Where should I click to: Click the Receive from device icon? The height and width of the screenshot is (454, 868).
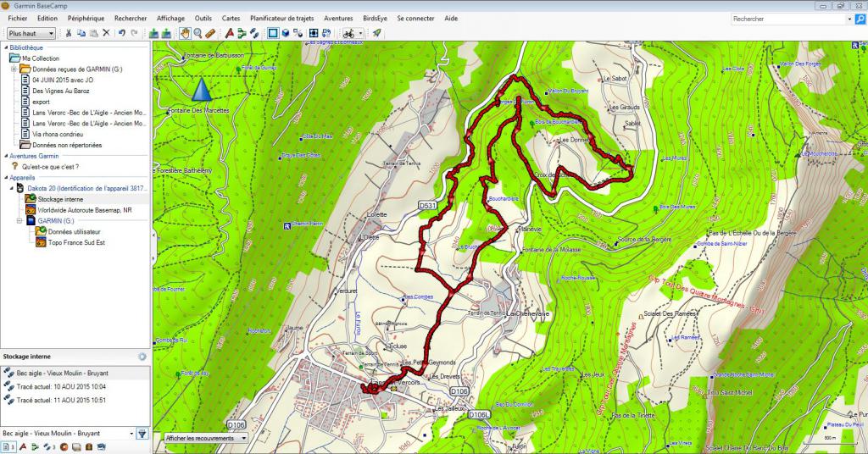coord(166,33)
